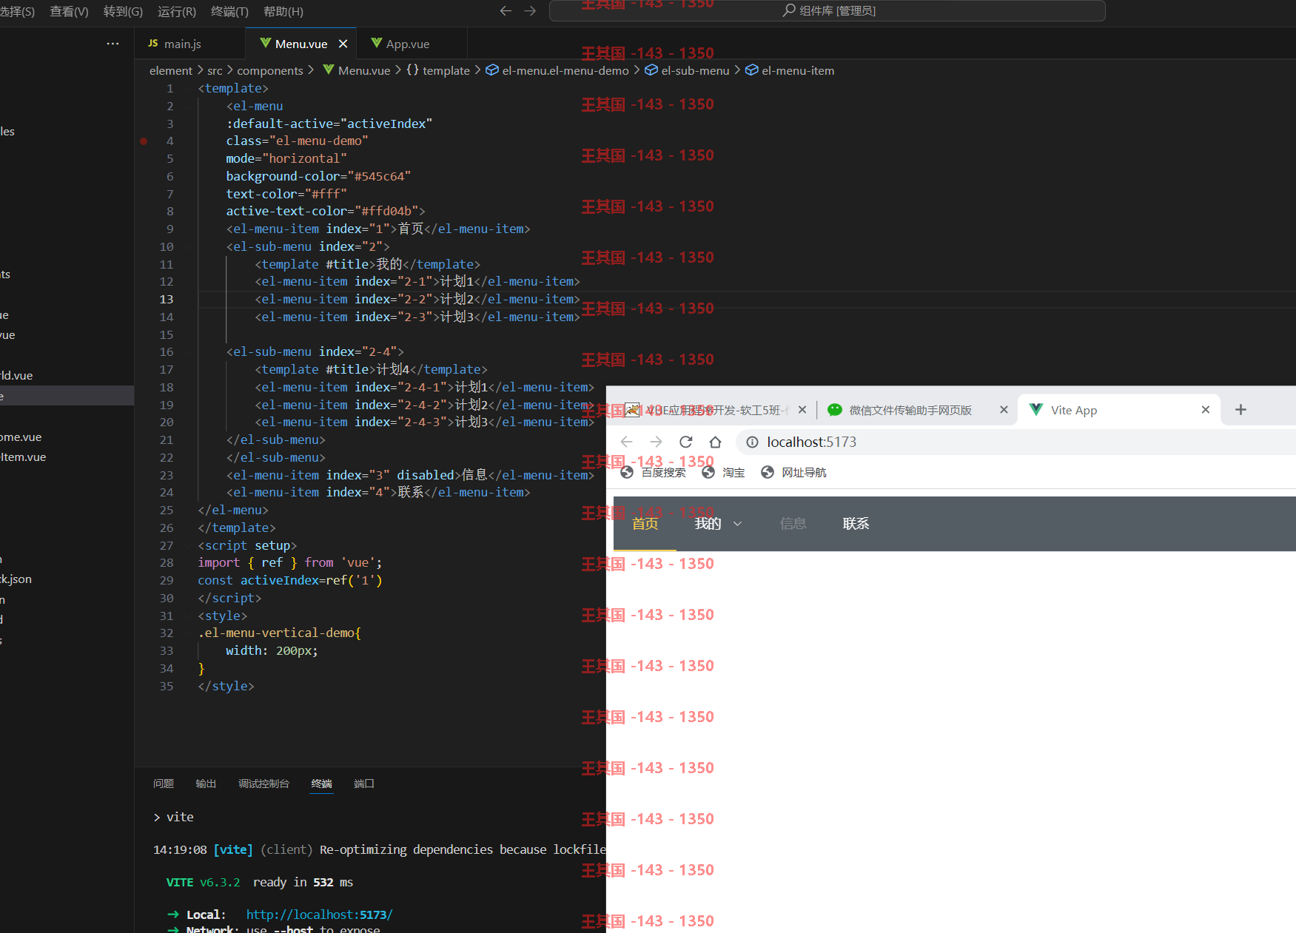Image resolution: width=1296 pixels, height=933 pixels.
Task: Open the 转到(G) menu
Action: click(x=123, y=11)
